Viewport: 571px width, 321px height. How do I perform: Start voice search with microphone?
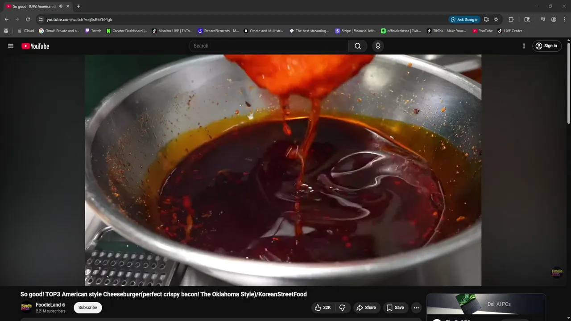tap(378, 46)
